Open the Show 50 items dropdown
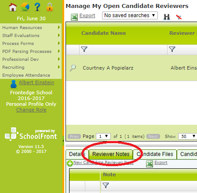This screenshot has width=197, height=193. click(188, 137)
